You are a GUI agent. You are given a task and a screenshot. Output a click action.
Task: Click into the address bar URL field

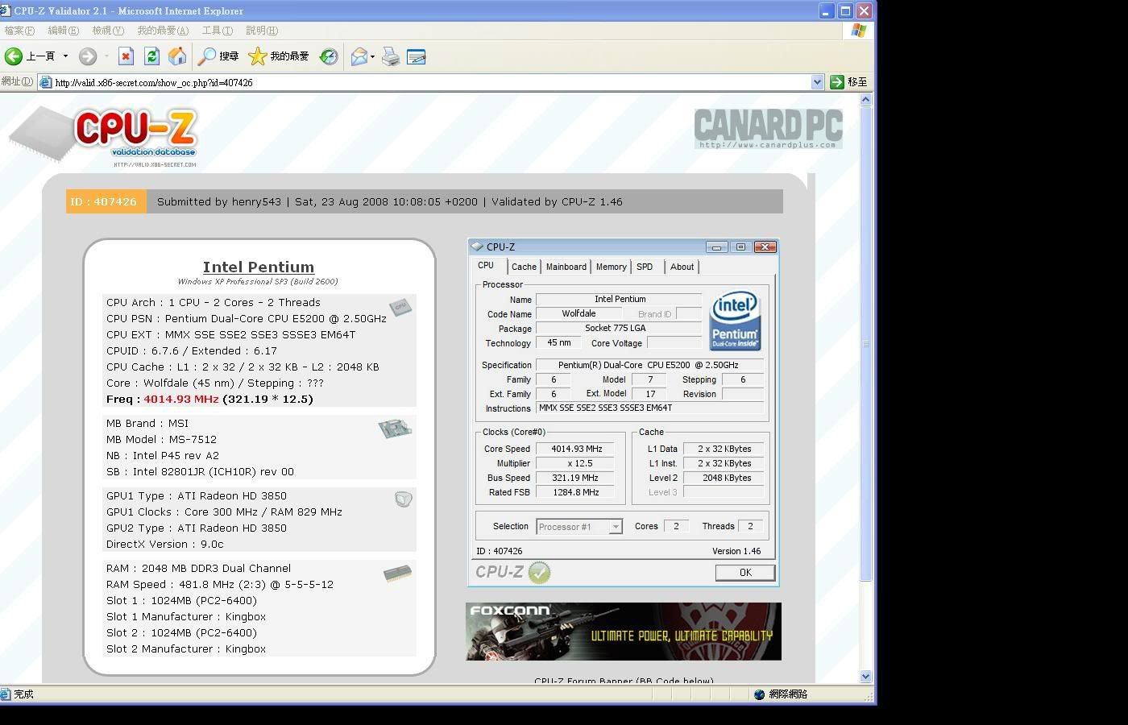pyautogui.click(x=431, y=82)
